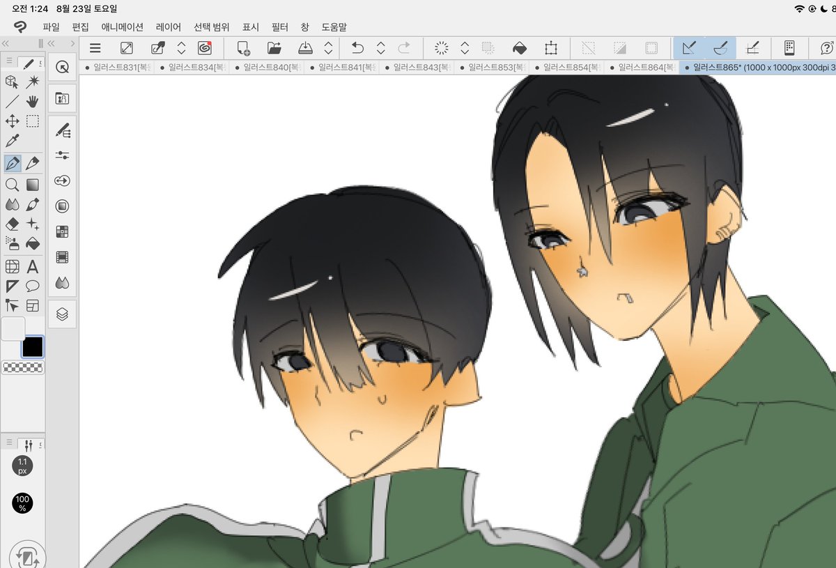836x568 pixels.
Task: Open the 편집 menu
Action: coord(81,26)
